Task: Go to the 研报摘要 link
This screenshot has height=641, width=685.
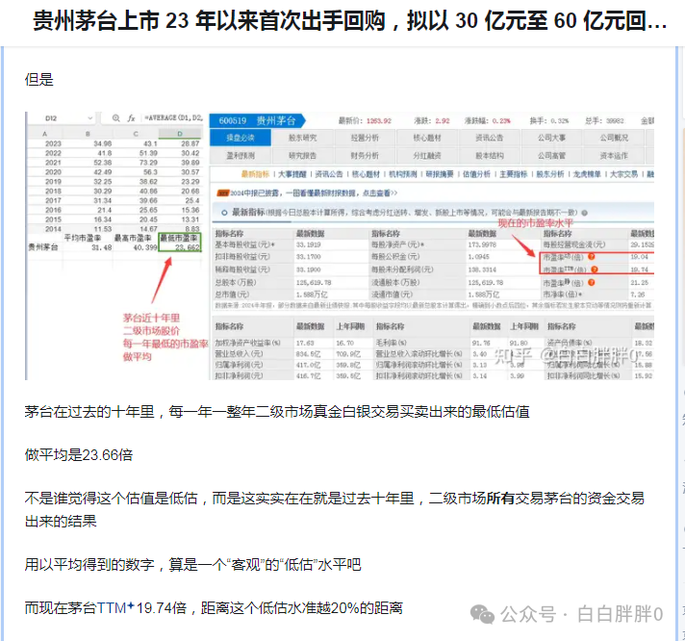Action: [440, 174]
